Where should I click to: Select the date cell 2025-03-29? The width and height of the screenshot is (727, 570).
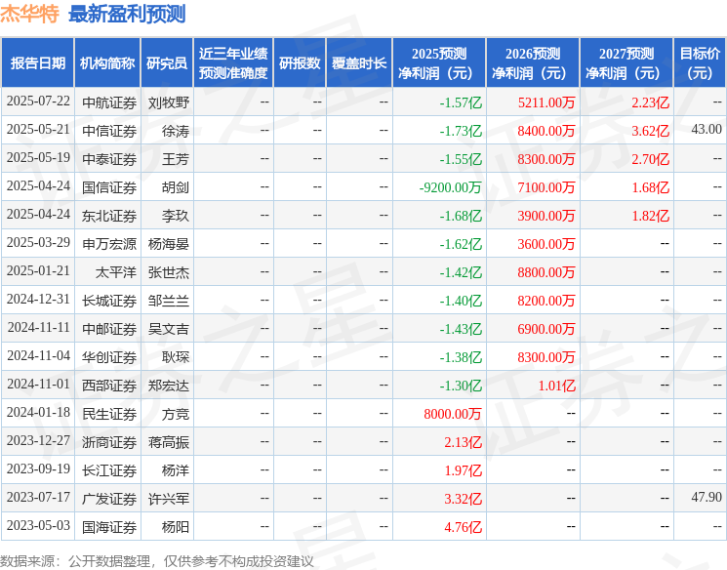click(38, 243)
